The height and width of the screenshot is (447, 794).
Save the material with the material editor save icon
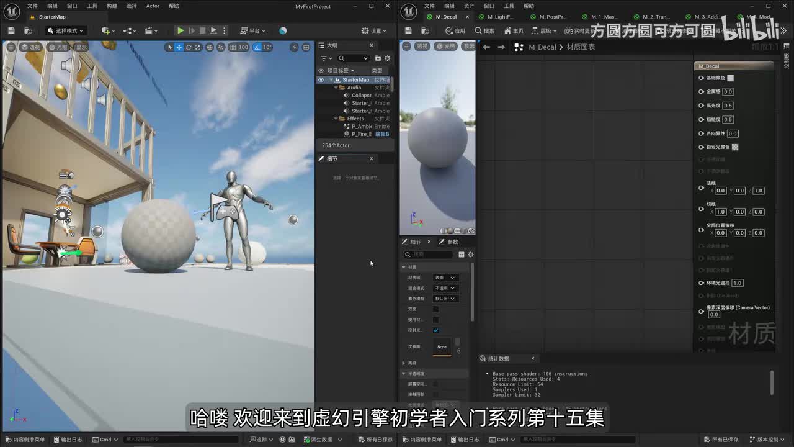click(408, 30)
